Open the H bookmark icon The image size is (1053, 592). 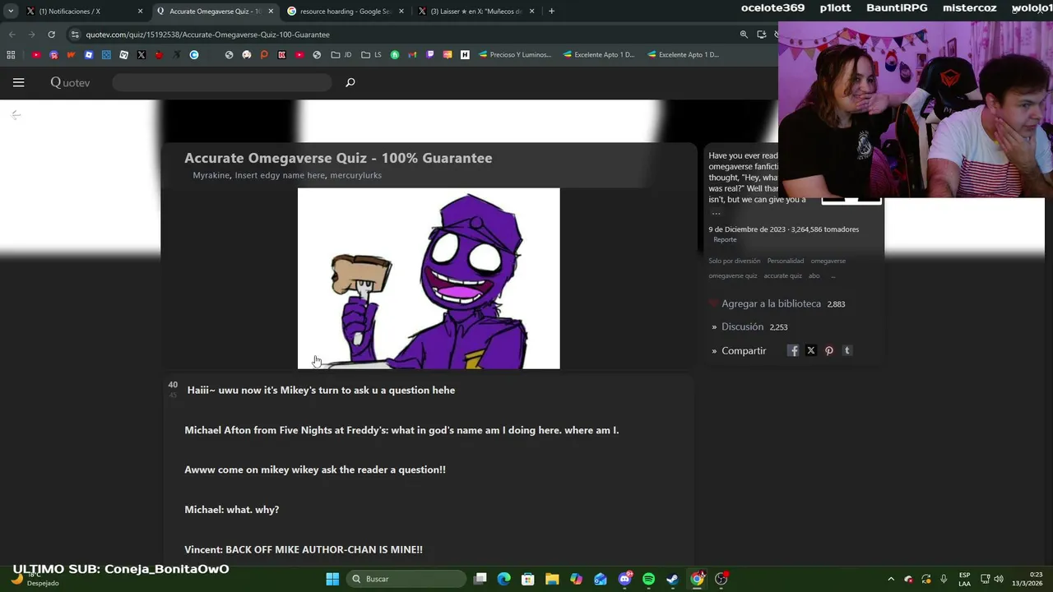coord(465,55)
